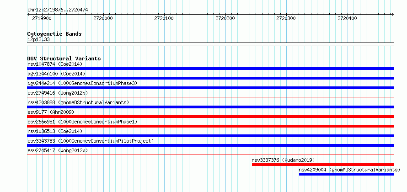Click the 2720000 ruler position label

[103, 19]
